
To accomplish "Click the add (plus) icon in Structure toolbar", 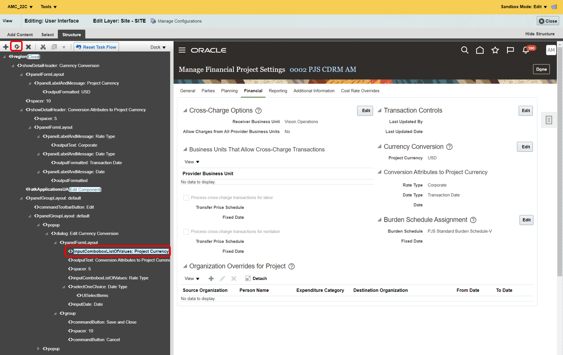I will [x=6, y=47].
